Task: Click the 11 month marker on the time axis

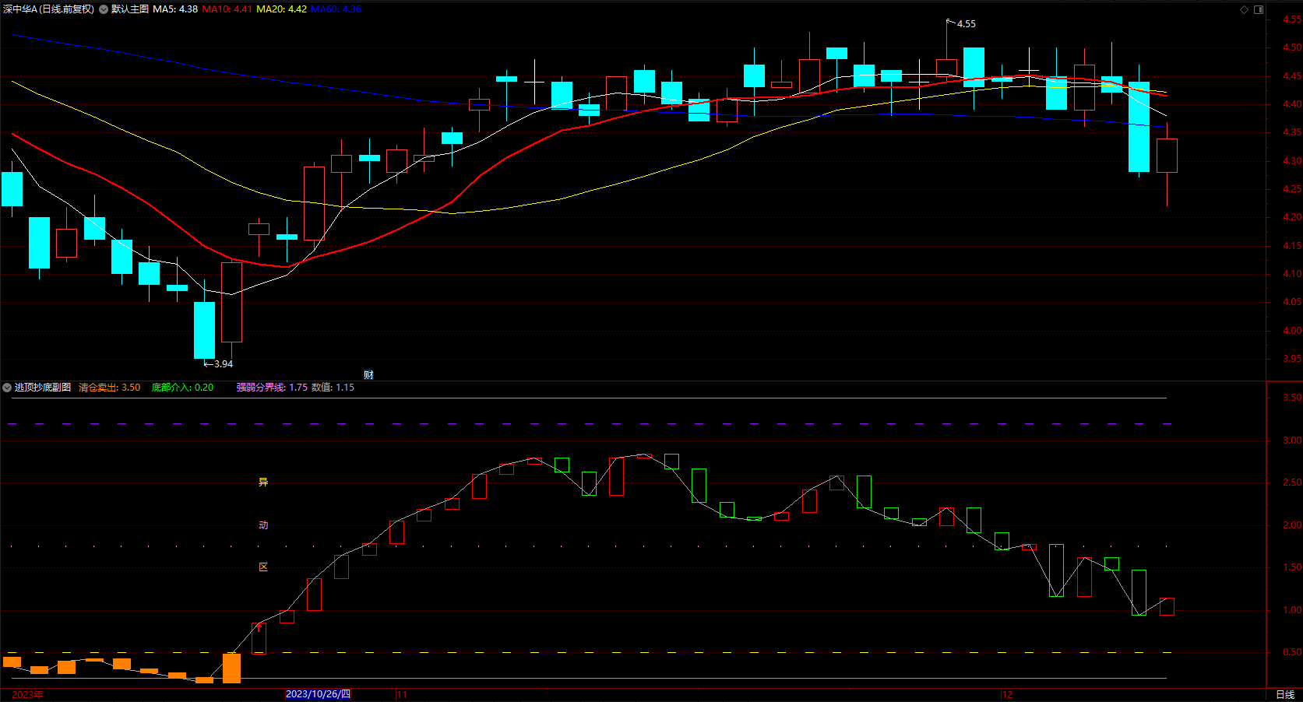Action: [x=402, y=694]
